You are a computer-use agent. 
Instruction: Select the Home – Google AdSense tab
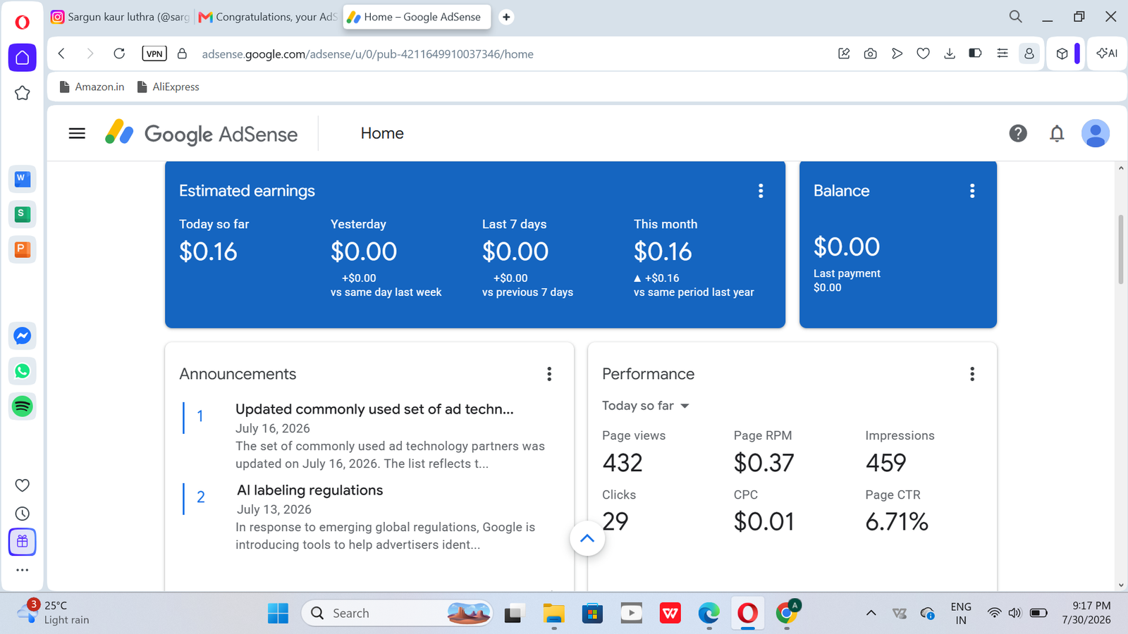tap(418, 17)
